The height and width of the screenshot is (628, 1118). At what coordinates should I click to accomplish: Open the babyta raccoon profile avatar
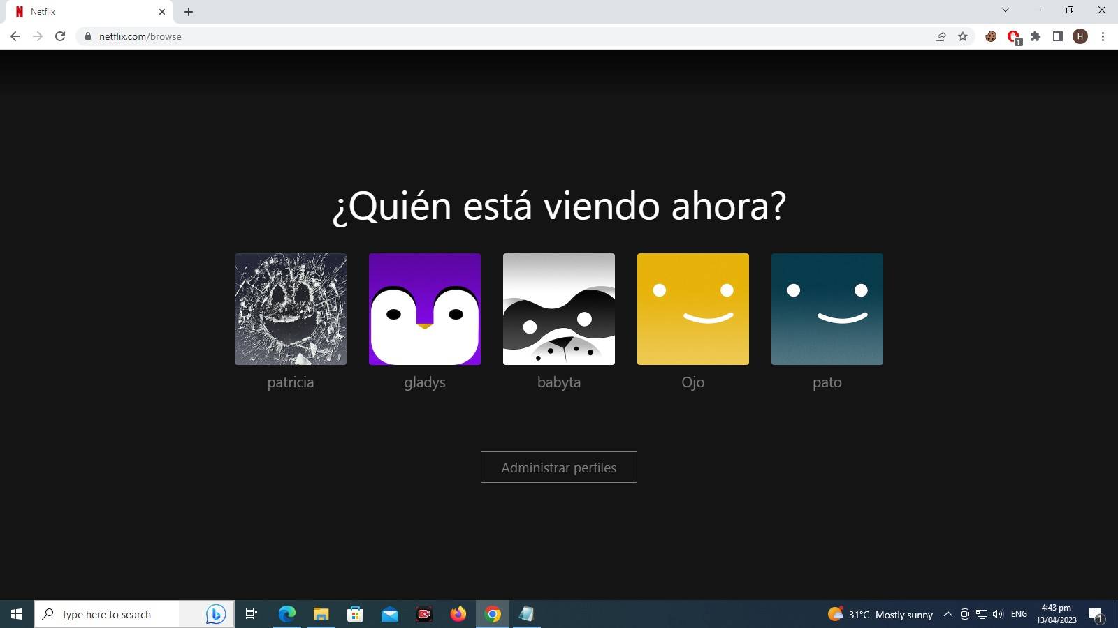(559, 309)
